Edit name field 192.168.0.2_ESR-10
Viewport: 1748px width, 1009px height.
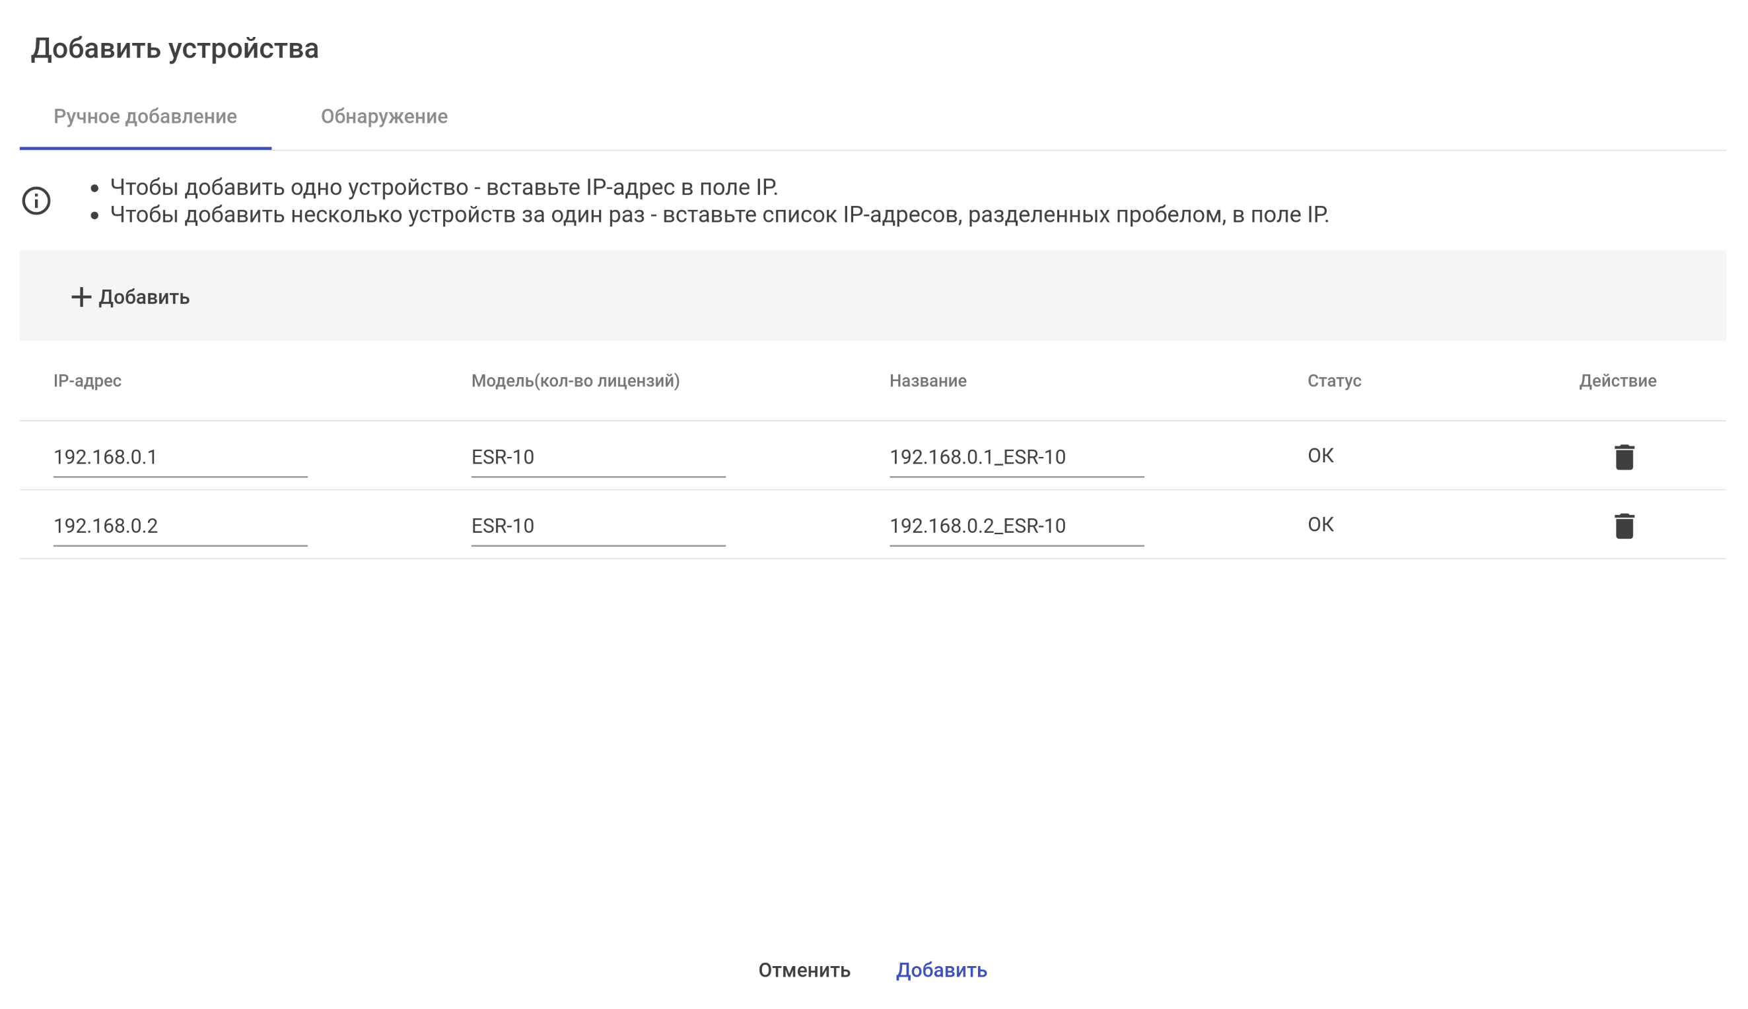tap(1016, 526)
